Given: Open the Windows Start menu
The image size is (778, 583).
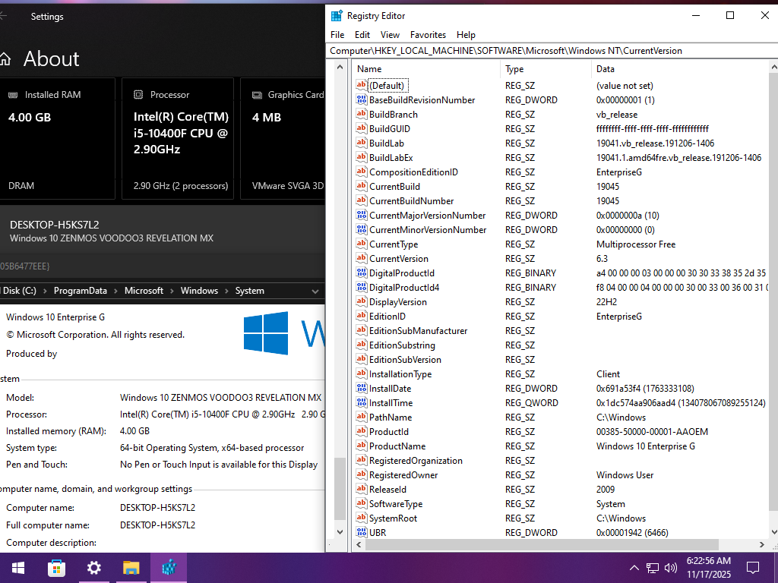Looking at the screenshot, I should pos(18,568).
